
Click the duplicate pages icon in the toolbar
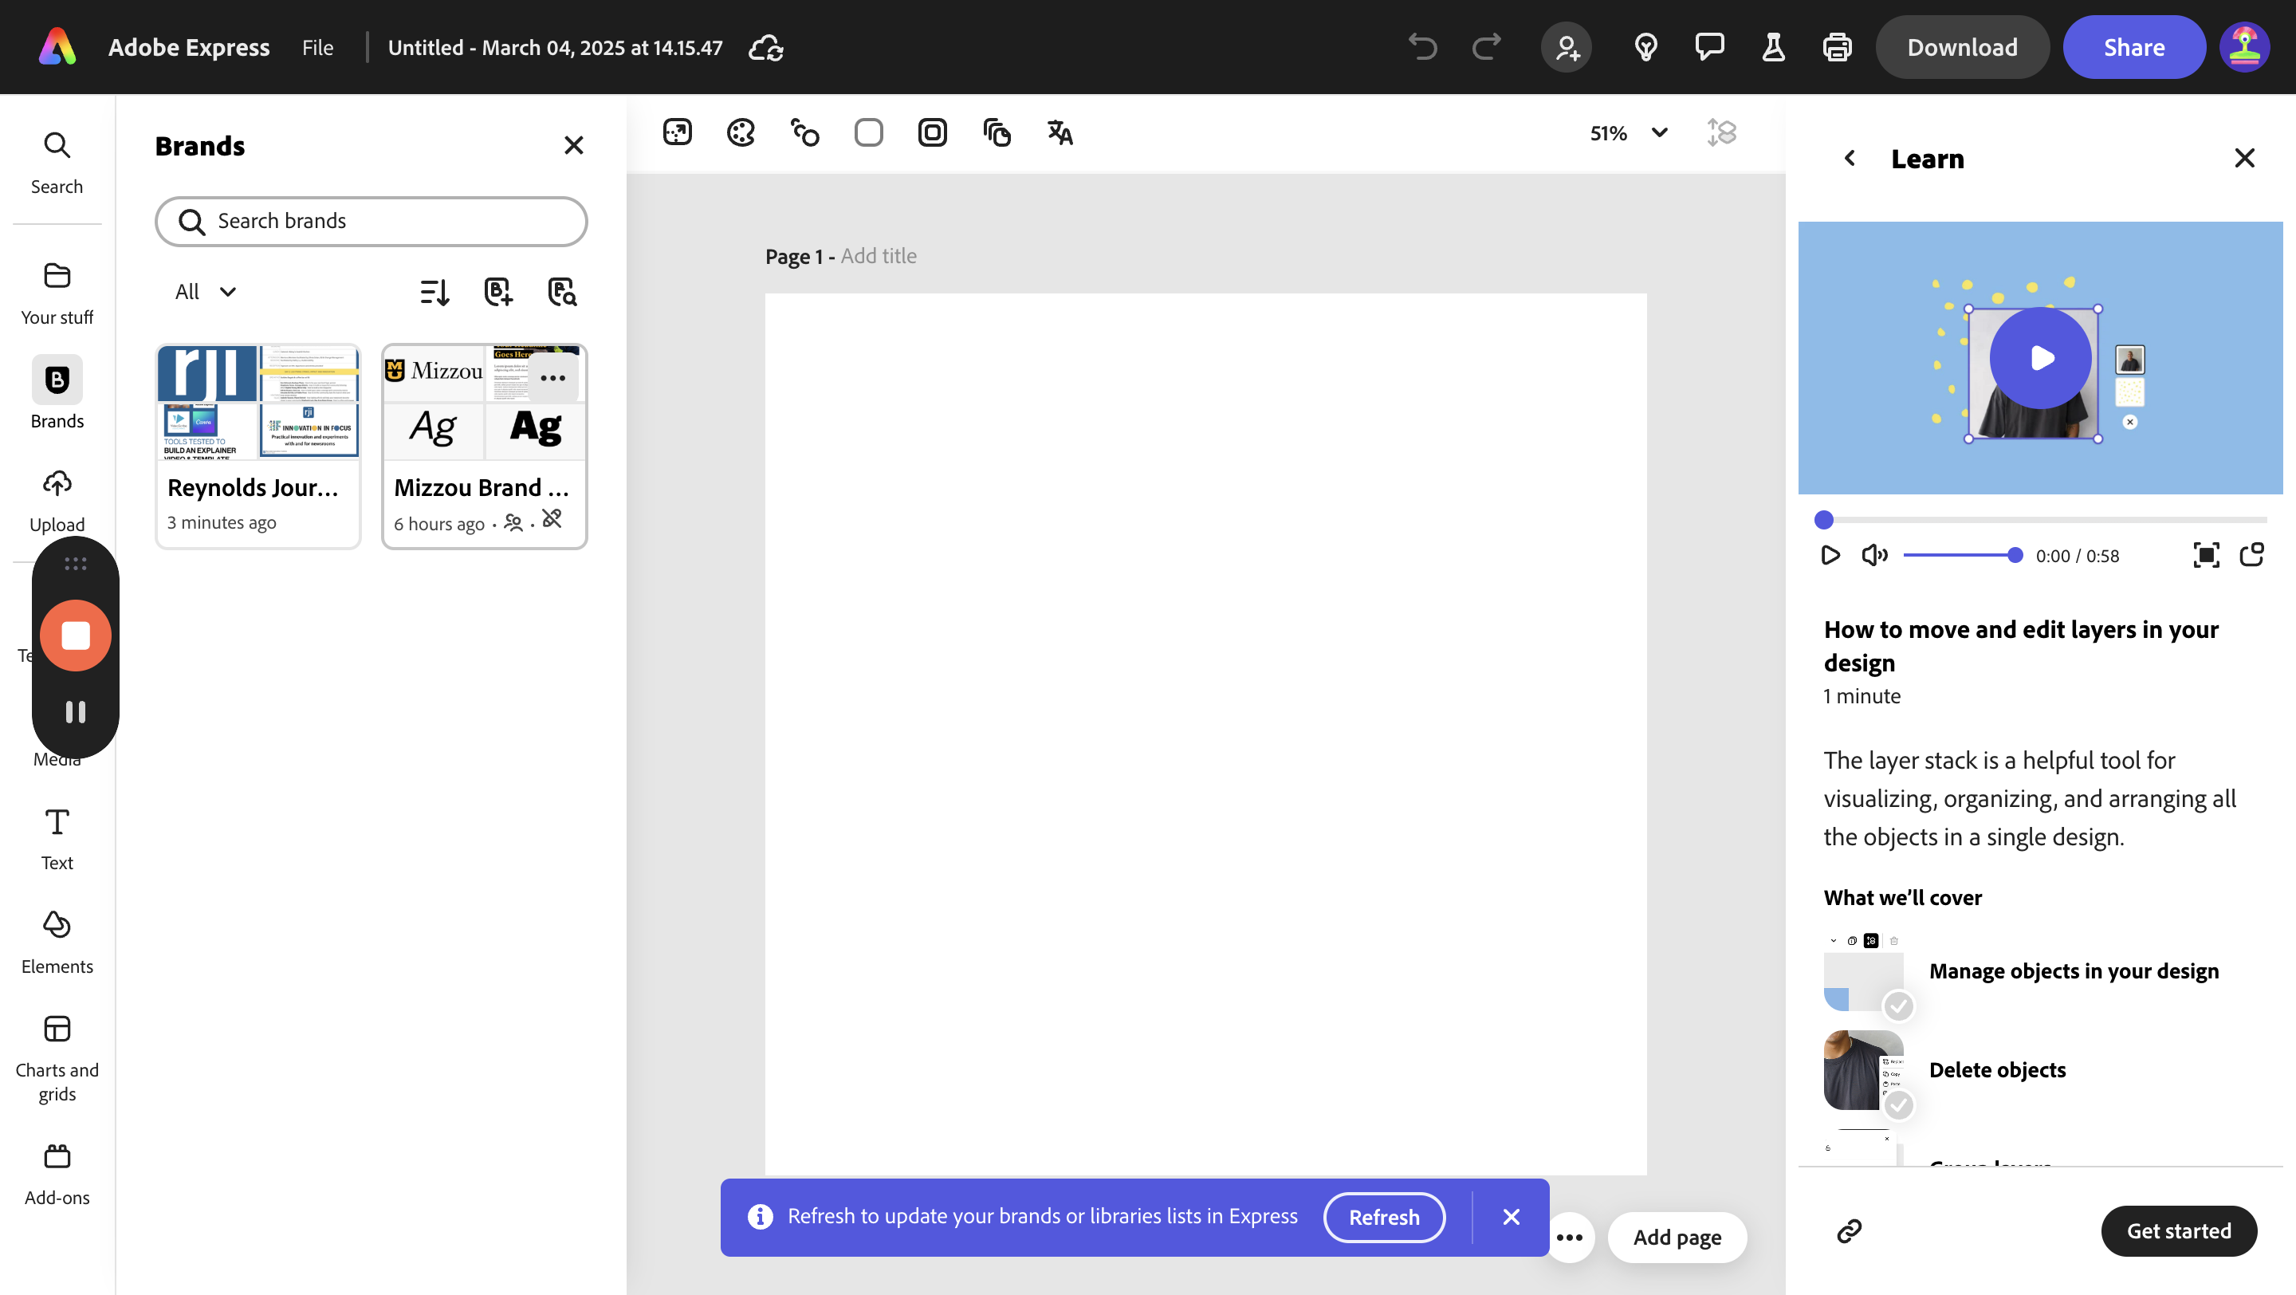(997, 132)
